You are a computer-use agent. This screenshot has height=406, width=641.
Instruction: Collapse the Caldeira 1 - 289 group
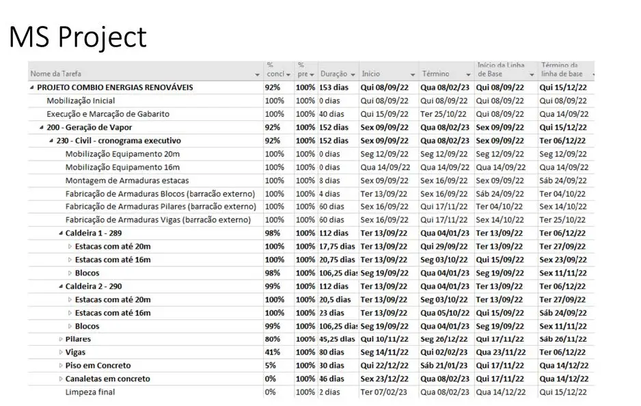click(60, 233)
